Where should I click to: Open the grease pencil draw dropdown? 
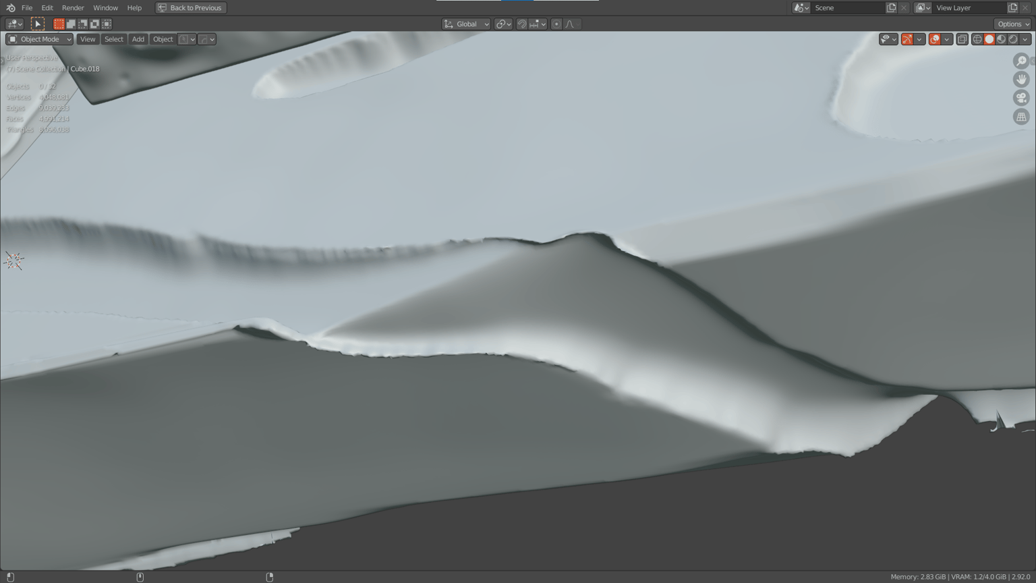187,39
